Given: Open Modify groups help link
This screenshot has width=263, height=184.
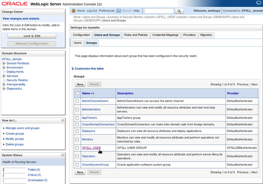Looking at the screenshot, I should 15,139.
